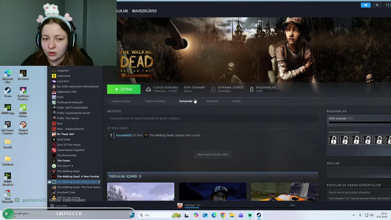Open the Başarımlar panel header on right

337,111
